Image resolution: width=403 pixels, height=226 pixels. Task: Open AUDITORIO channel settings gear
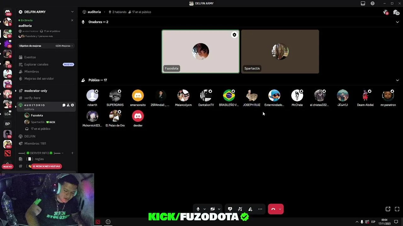click(72, 105)
